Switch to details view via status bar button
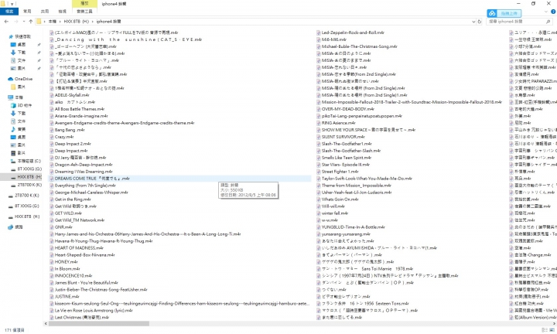The width and height of the screenshot is (557, 334). pos(544,330)
